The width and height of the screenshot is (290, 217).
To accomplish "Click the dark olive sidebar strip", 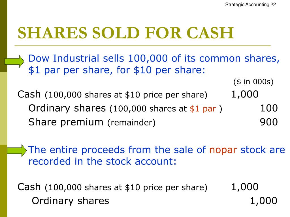I will tap(3, 36).
